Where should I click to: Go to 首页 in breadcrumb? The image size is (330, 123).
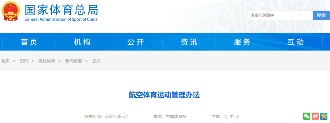click(5, 61)
